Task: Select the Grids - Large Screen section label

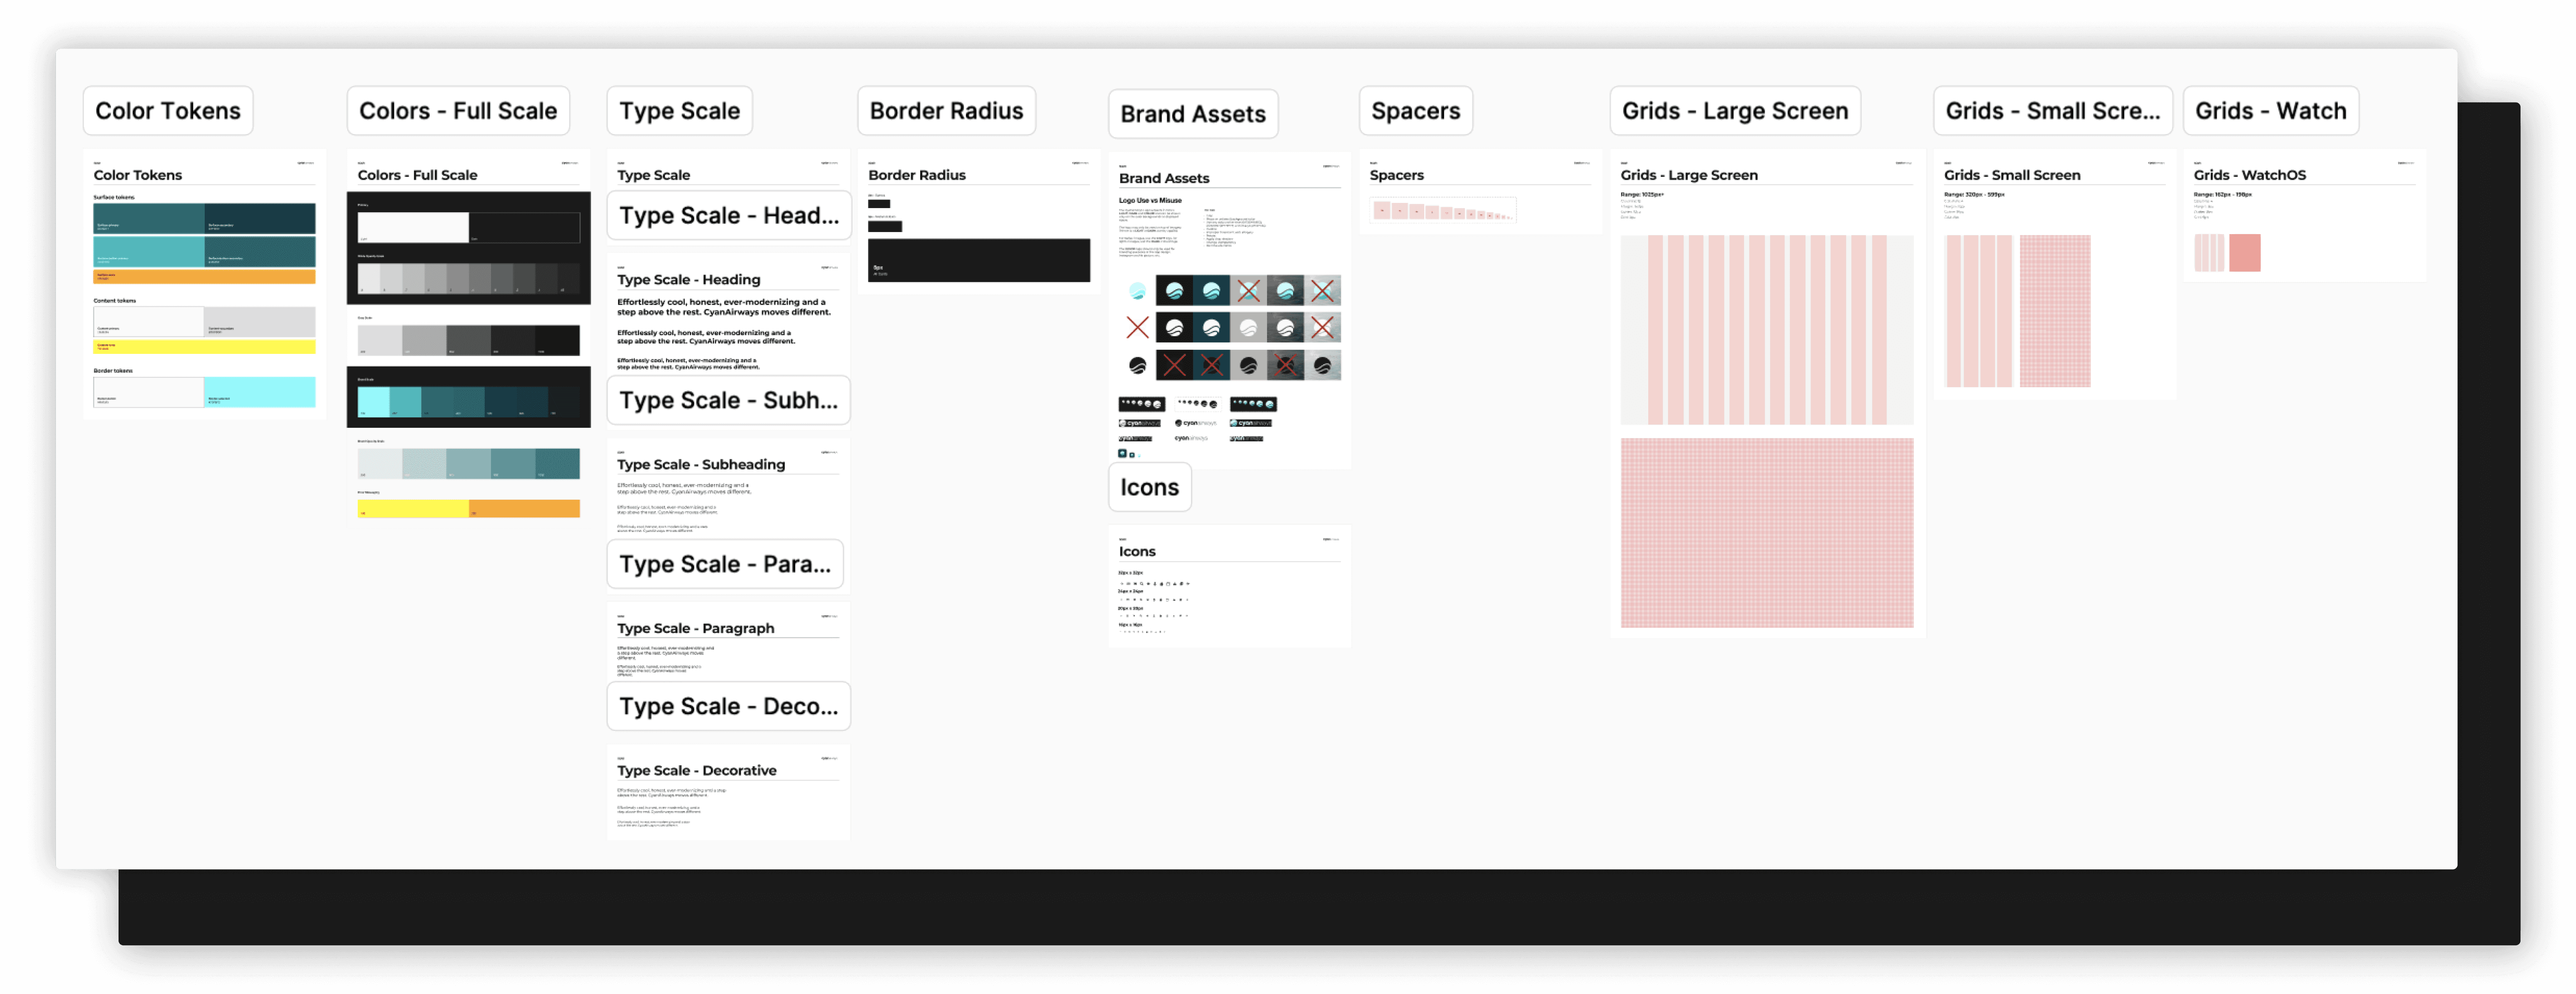Action: [x=1735, y=111]
